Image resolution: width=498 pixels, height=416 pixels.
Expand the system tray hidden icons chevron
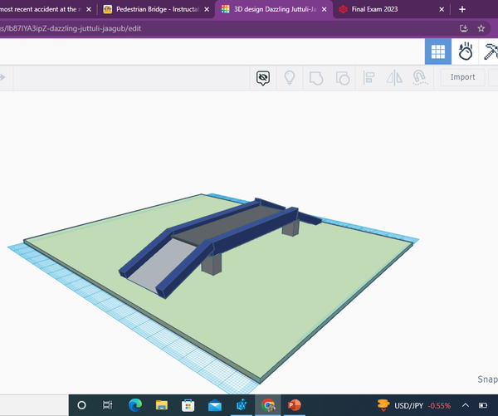[x=466, y=405]
